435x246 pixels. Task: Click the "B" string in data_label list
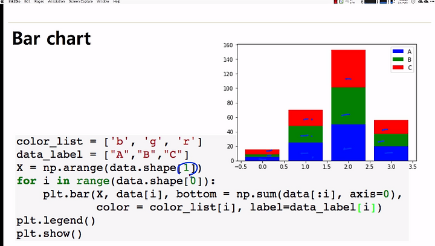pyautogui.click(x=146, y=154)
